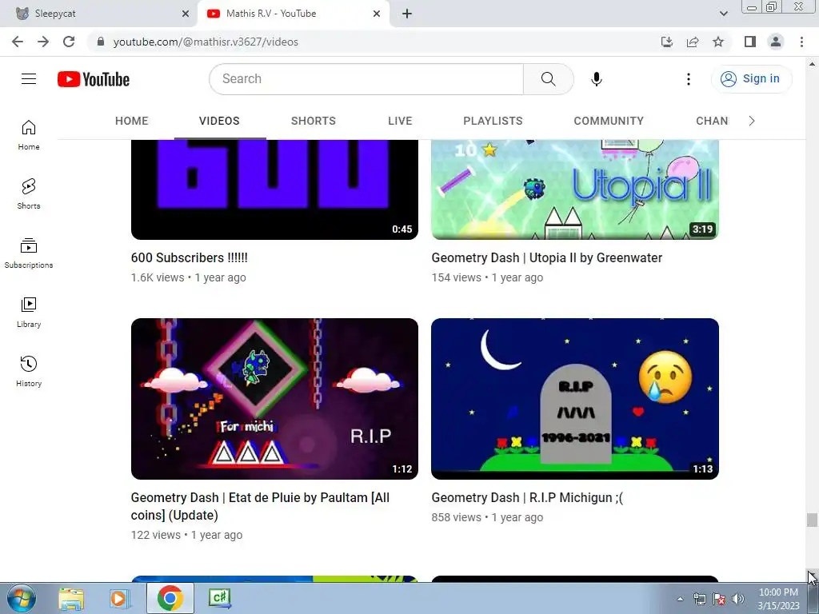819x614 pixels.
Task: Click the browser address bar URL
Action: 206,42
